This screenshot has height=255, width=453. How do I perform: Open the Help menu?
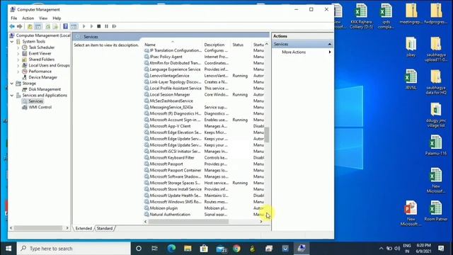pos(57,18)
